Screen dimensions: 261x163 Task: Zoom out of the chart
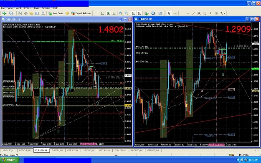127,13
